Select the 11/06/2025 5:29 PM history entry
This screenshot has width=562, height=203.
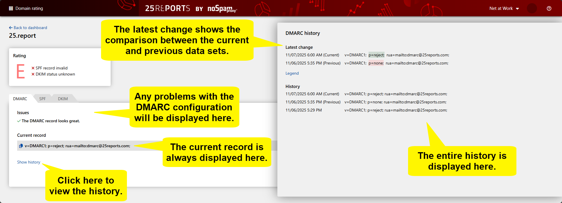click(304, 110)
